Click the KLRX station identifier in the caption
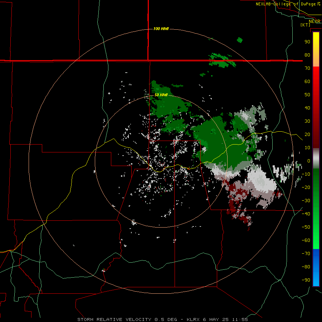Screen dimensions: 322x322 [x=194, y=319]
